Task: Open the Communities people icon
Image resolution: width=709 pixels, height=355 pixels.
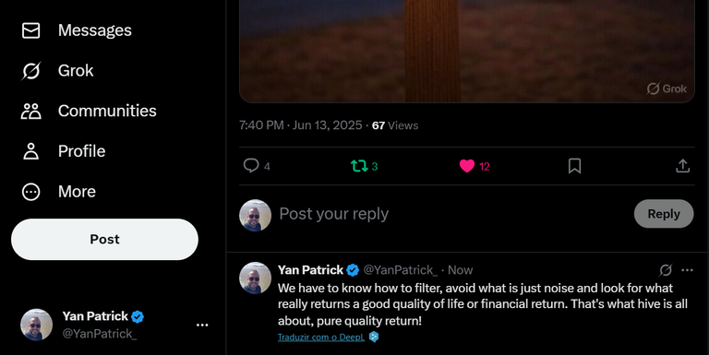Action: [30, 111]
